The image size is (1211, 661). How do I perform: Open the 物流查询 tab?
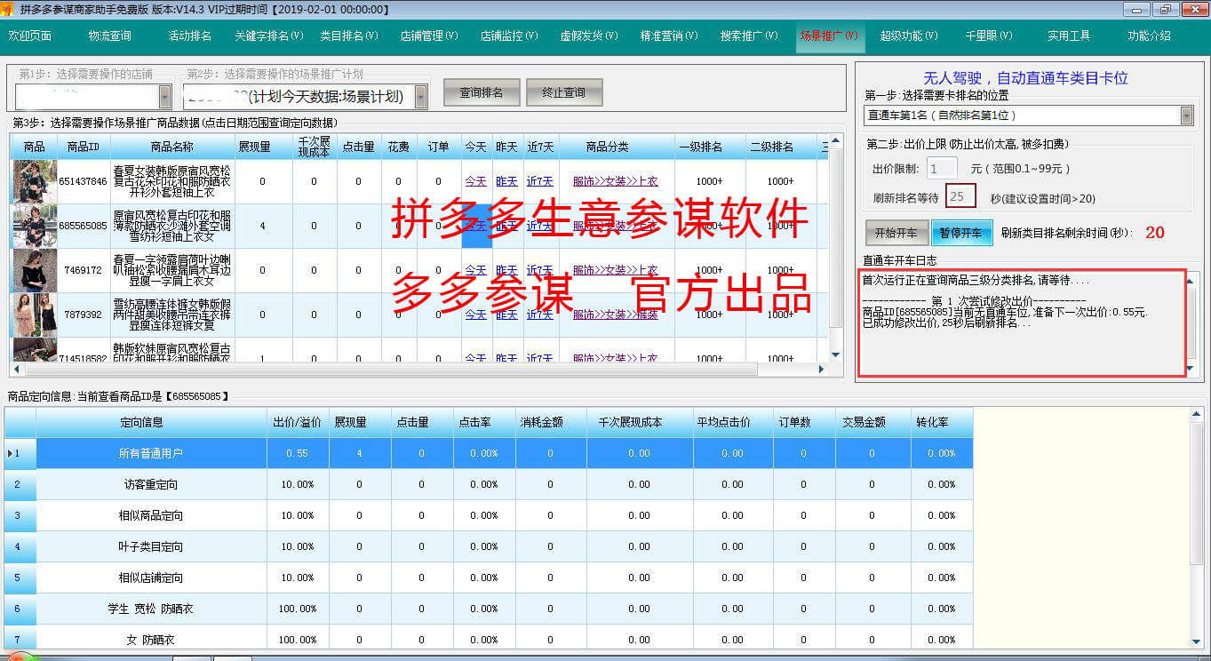[x=110, y=36]
